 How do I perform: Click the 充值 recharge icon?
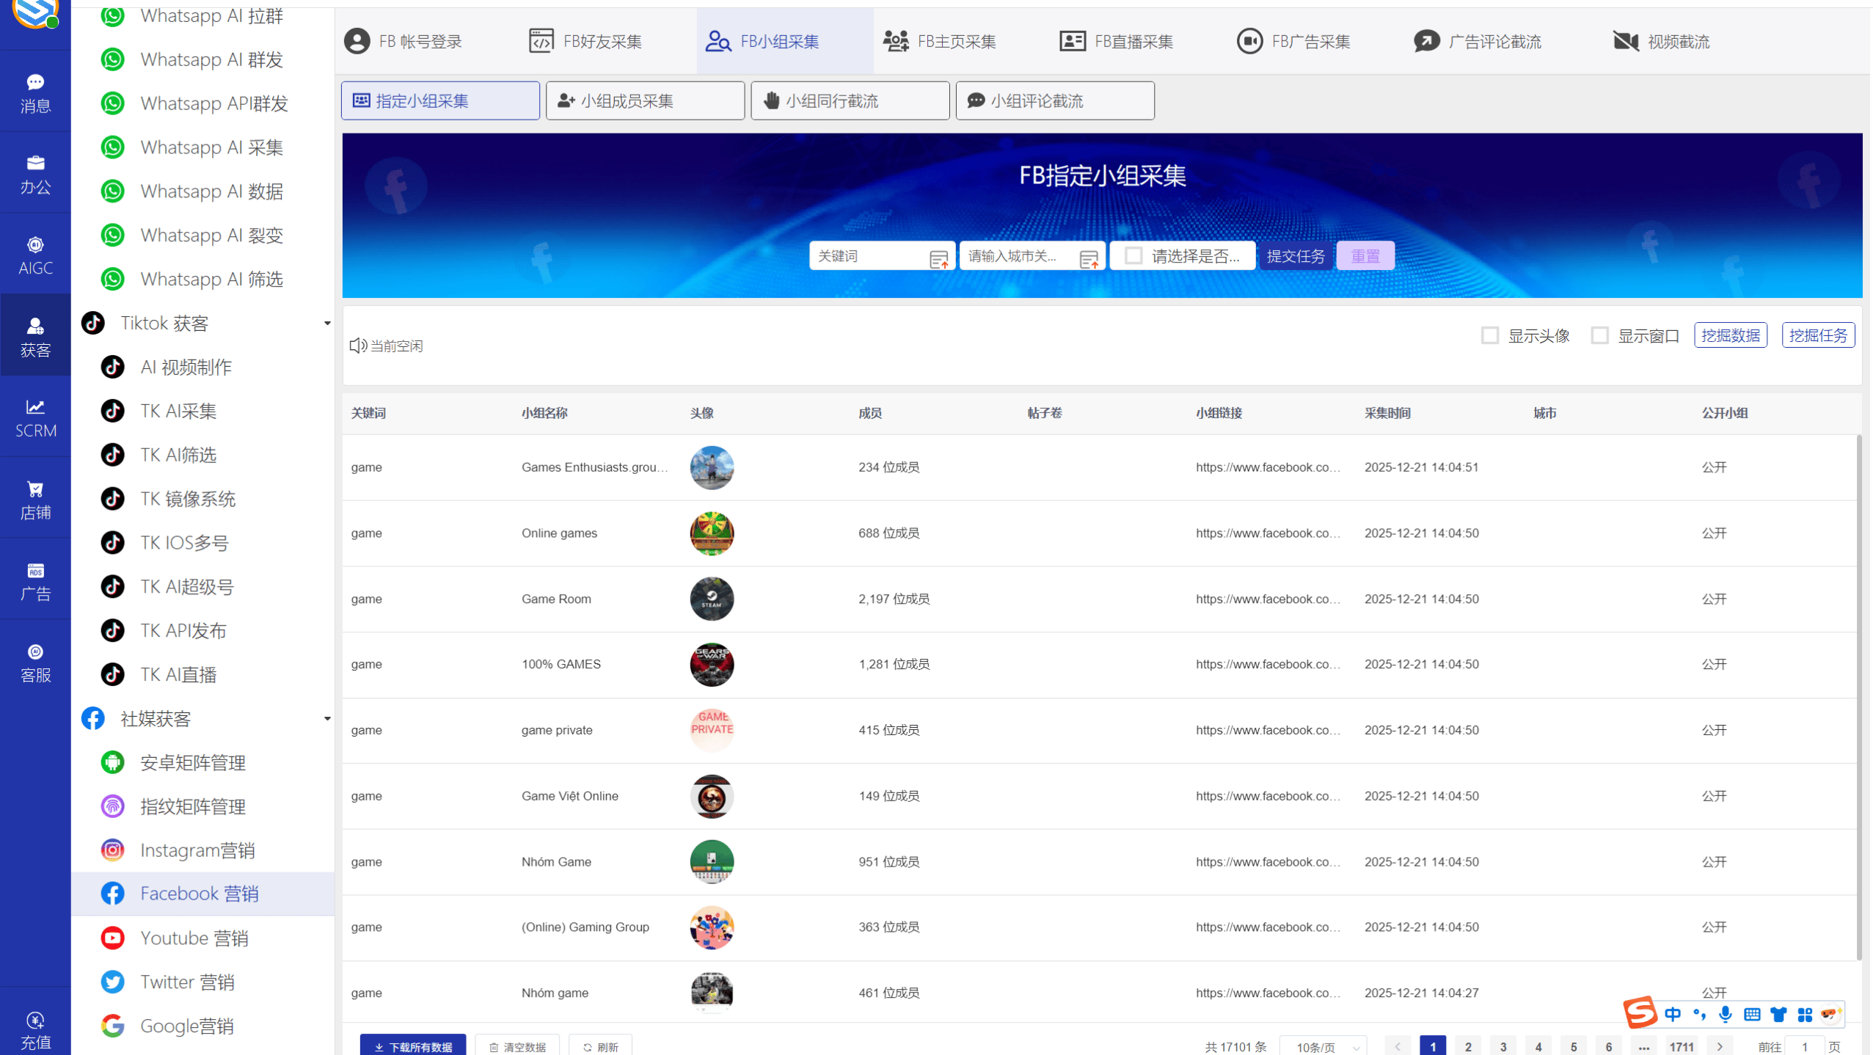coord(35,1021)
